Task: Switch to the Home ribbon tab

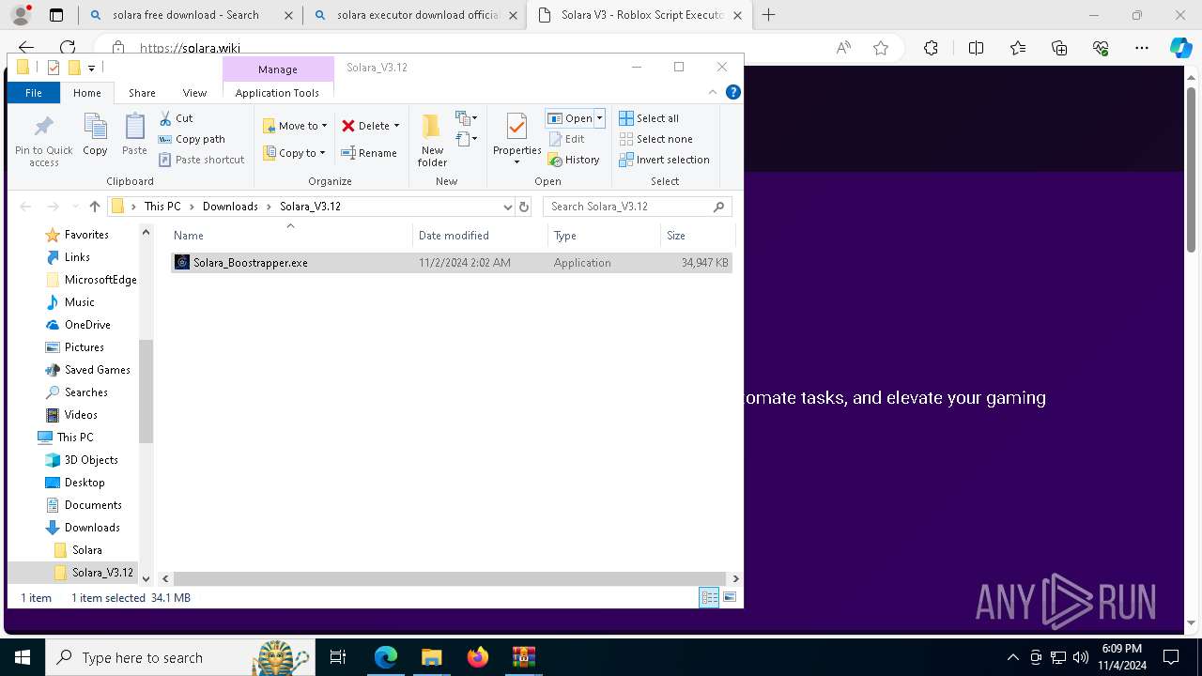Action: (x=87, y=93)
